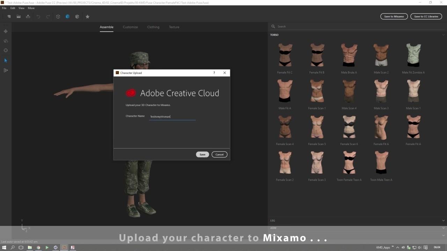Screen dimensions: 447x251
Task: Click the Save to Mixamo button
Action: pyautogui.click(x=394, y=16)
